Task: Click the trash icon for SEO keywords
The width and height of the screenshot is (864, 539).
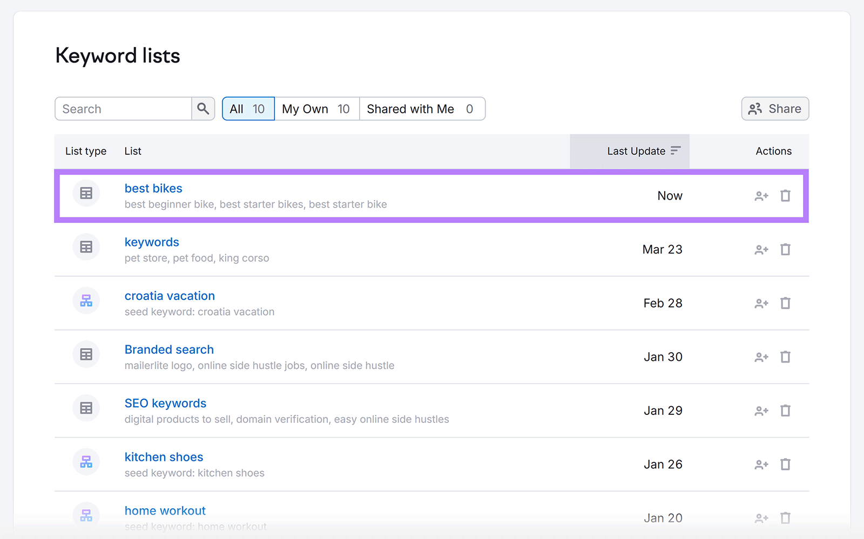Action: coord(785,411)
